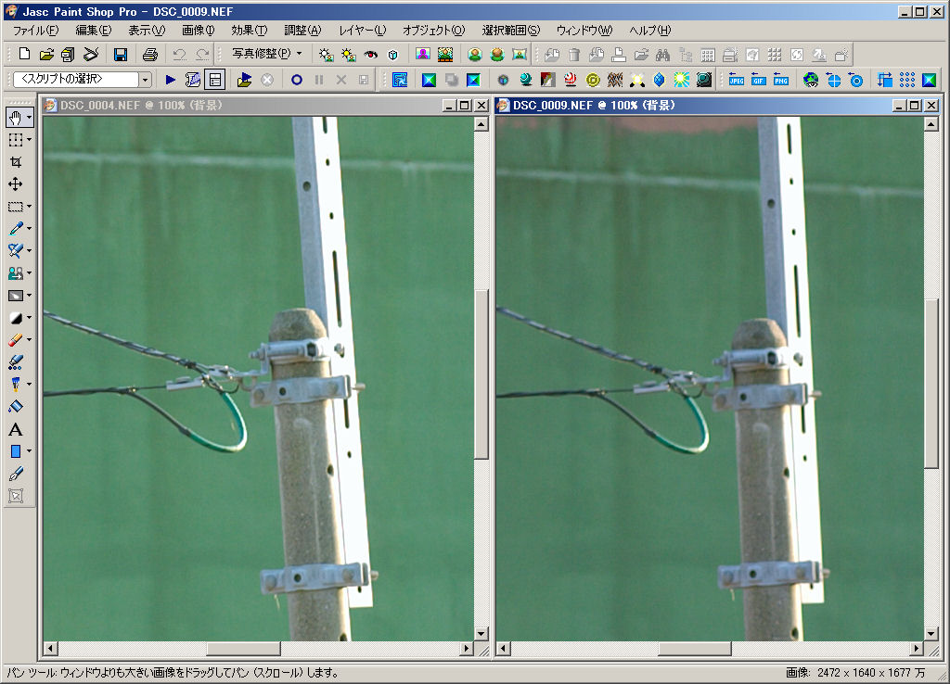950x684 pixels.
Task: Maximize the DSC_0004.NEF image window
Action: 465,106
